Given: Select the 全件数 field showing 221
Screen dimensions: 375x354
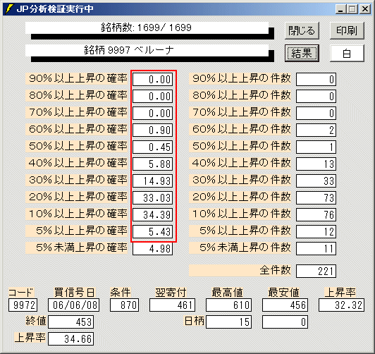Looking at the screenshot, I should point(316,271).
